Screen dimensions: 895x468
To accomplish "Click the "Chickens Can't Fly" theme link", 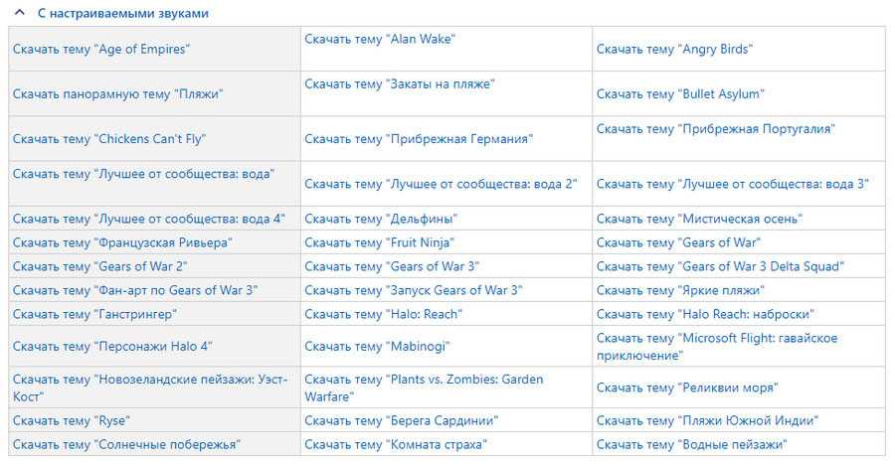I will [109, 138].
